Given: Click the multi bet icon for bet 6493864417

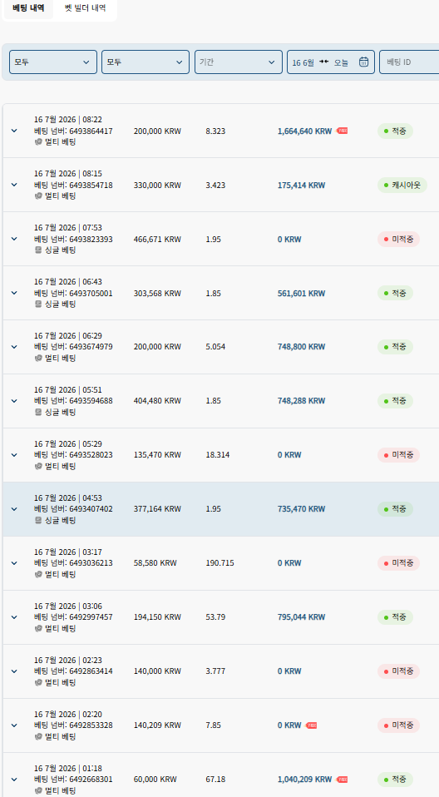Looking at the screenshot, I should (37, 142).
